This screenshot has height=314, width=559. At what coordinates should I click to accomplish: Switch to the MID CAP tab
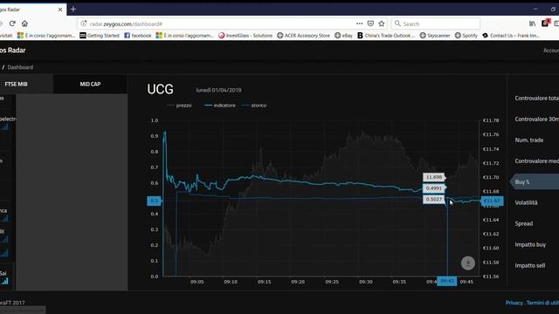pos(90,84)
